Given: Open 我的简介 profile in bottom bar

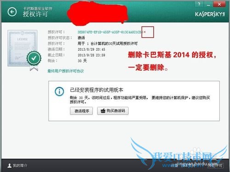Looking at the screenshot, I should pyautogui.click(x=17, y=166).
